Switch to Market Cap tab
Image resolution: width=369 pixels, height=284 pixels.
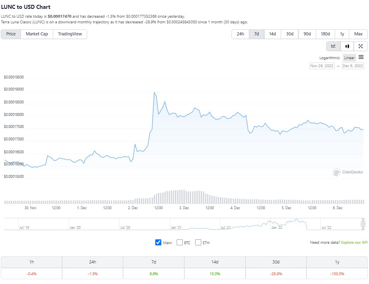pos(37,34)
